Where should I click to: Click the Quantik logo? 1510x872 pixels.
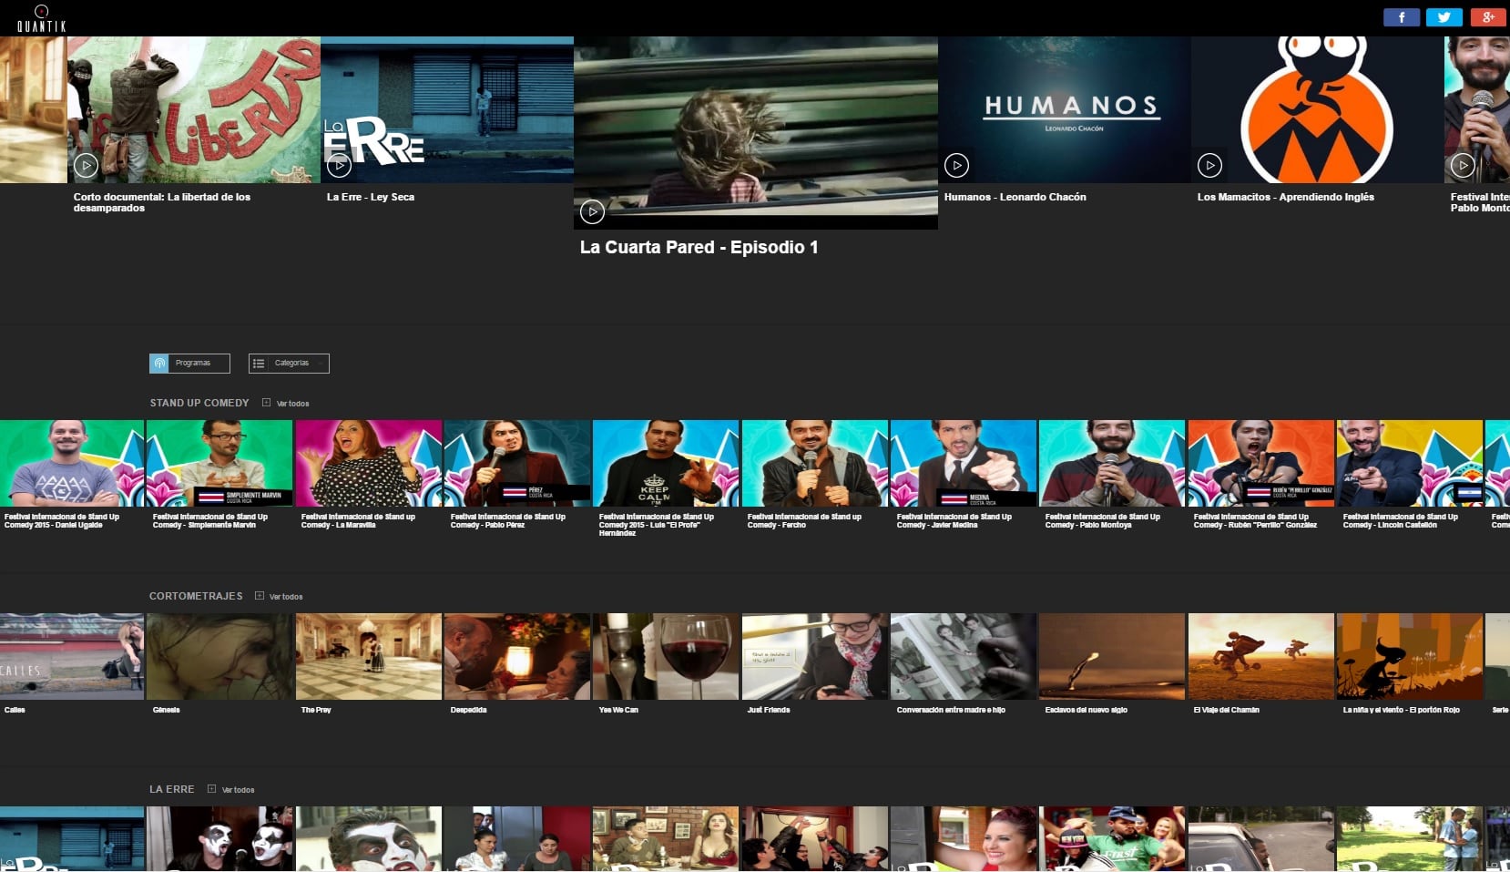tap(41, 18)
